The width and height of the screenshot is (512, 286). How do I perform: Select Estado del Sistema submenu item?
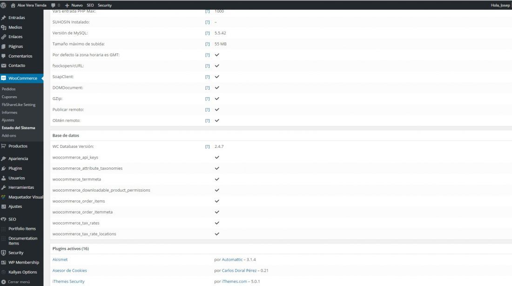(x=18, y=128)
